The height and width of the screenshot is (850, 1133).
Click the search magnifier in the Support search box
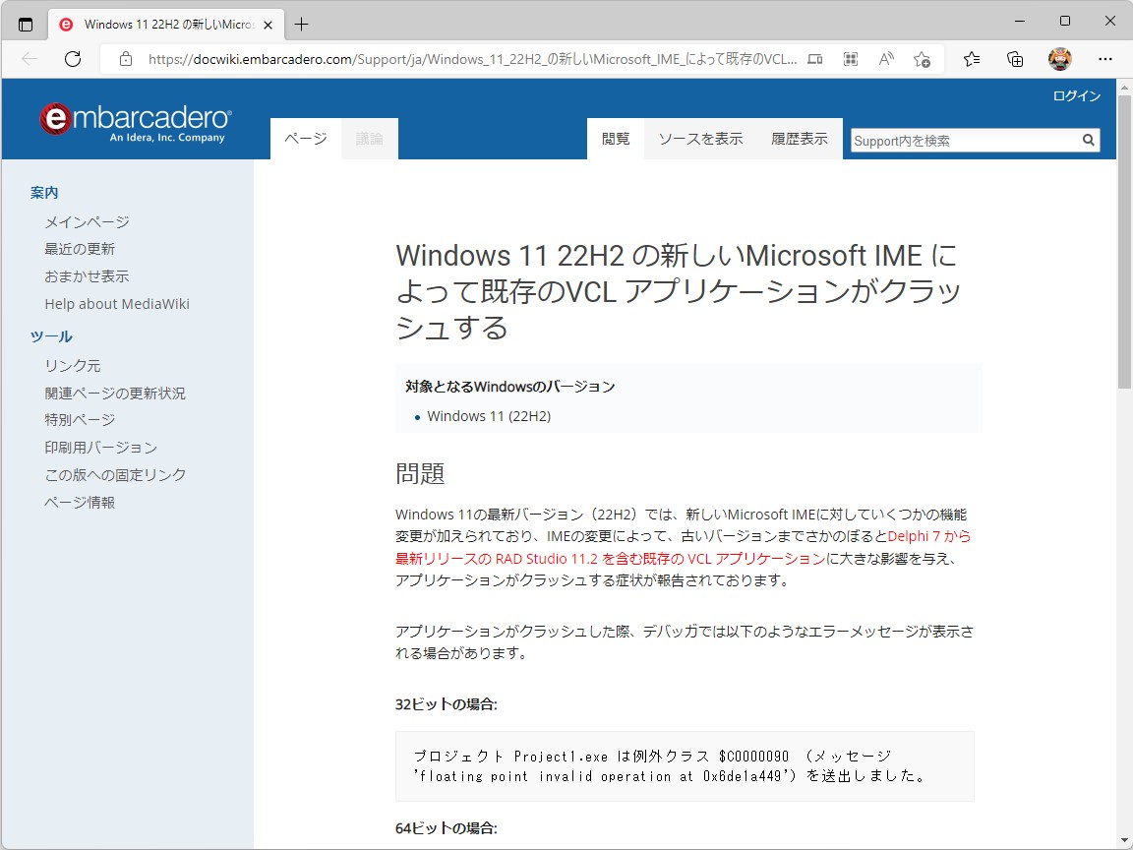[x=1088, y=140]
